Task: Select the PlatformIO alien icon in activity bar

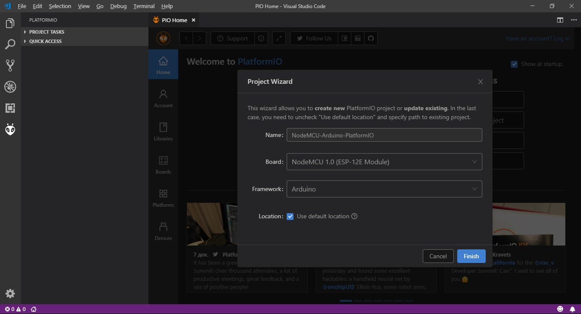Action: pyautogui.click(x=10, y=129)
